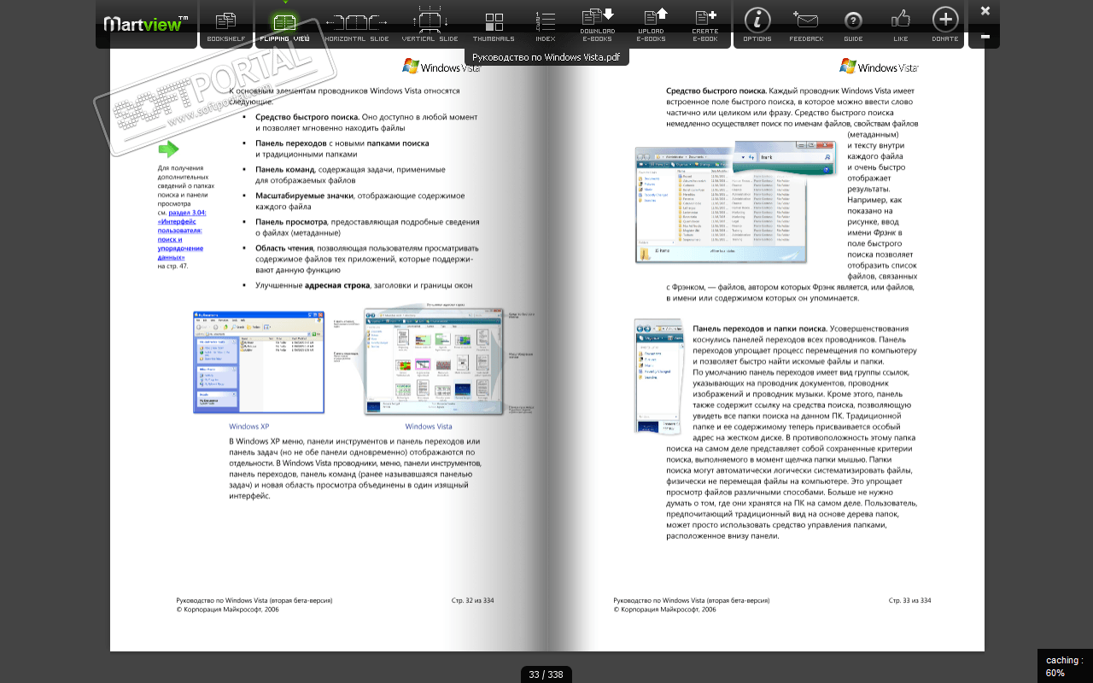Minimize the Martview reader with the dash button
This screenshot has width=1093, height=683.
click(x=985, y=37)
